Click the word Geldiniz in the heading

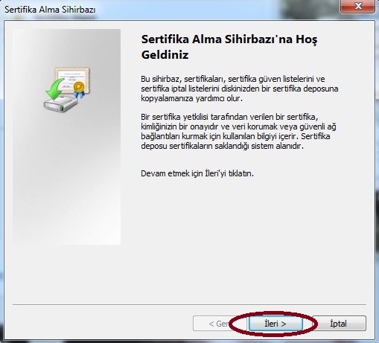pos(165,55)
